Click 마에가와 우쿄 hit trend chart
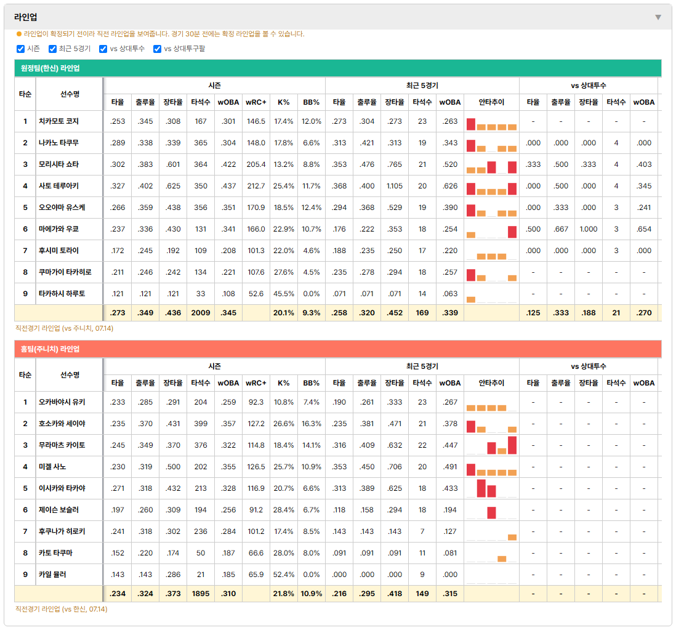The width and height of the screenshot is (676, 630). point(491,231)
